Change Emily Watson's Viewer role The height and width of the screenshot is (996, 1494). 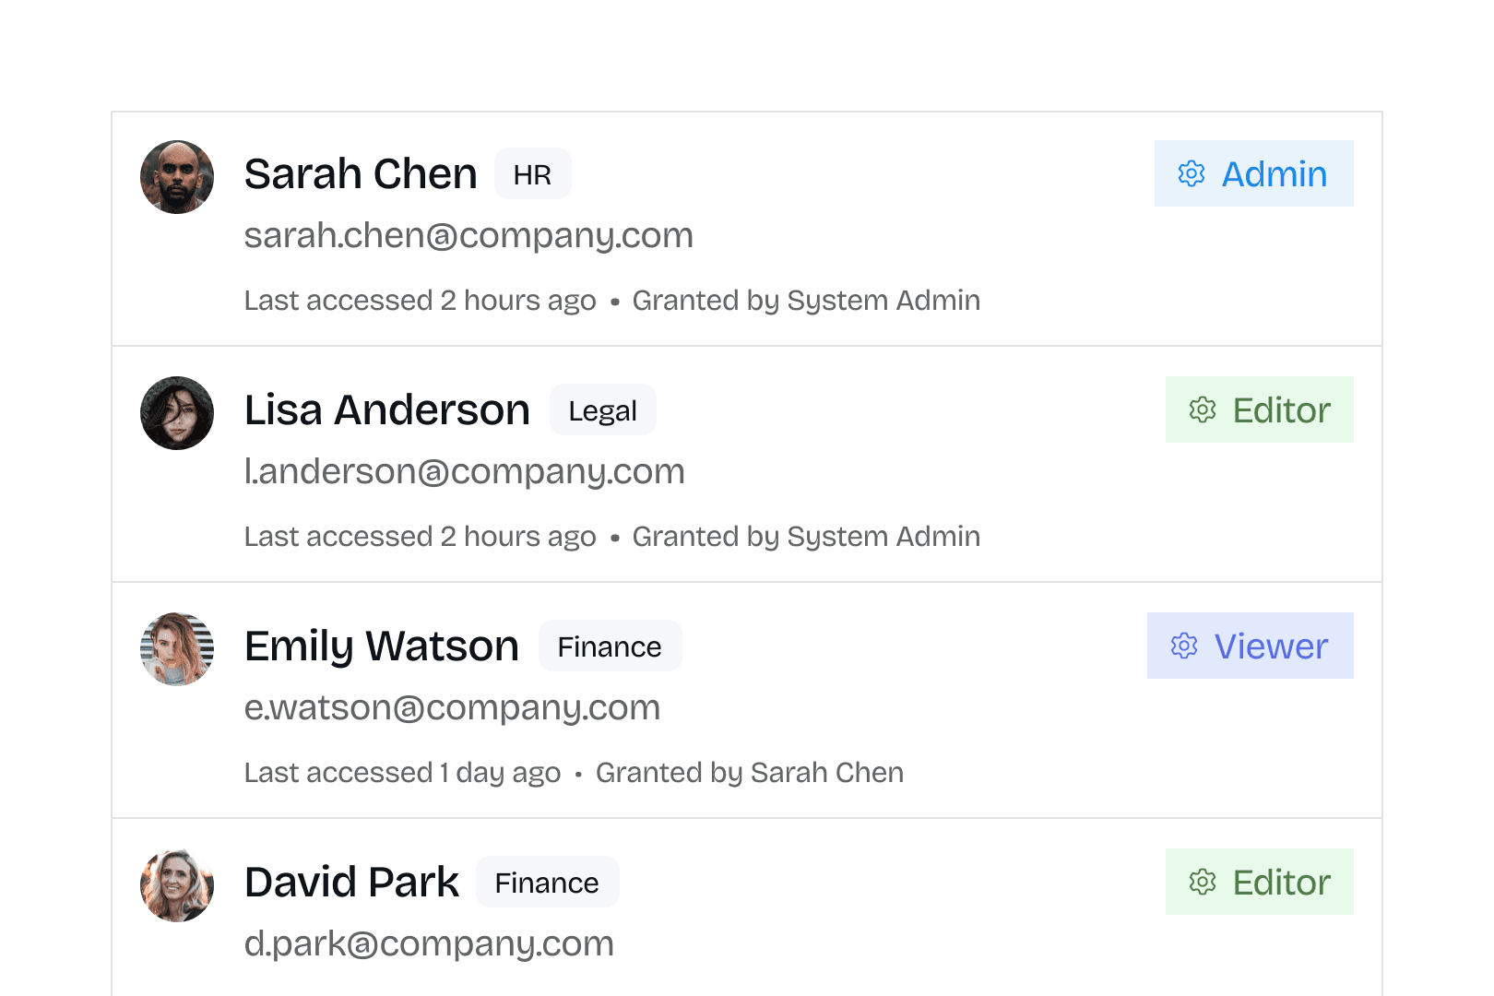(x=1251, y=646)
